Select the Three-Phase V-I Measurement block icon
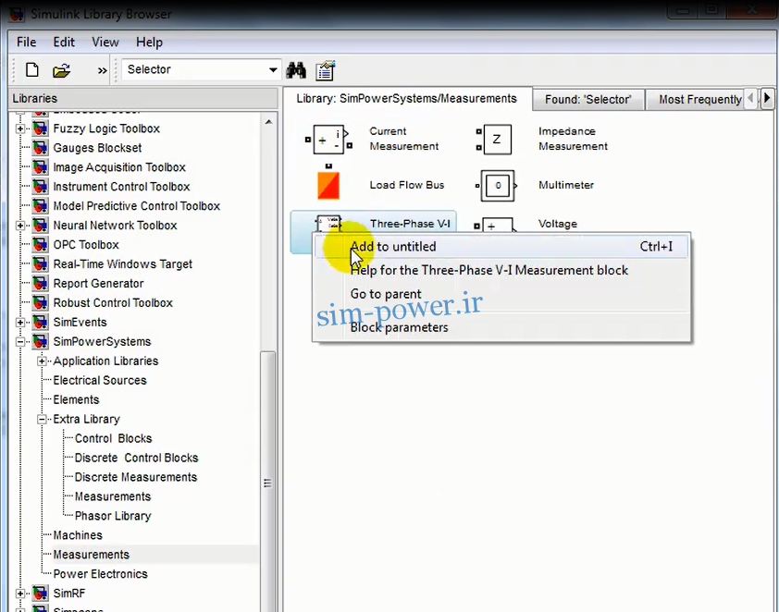Screen dimensions: 779x612 pos(328,224)
